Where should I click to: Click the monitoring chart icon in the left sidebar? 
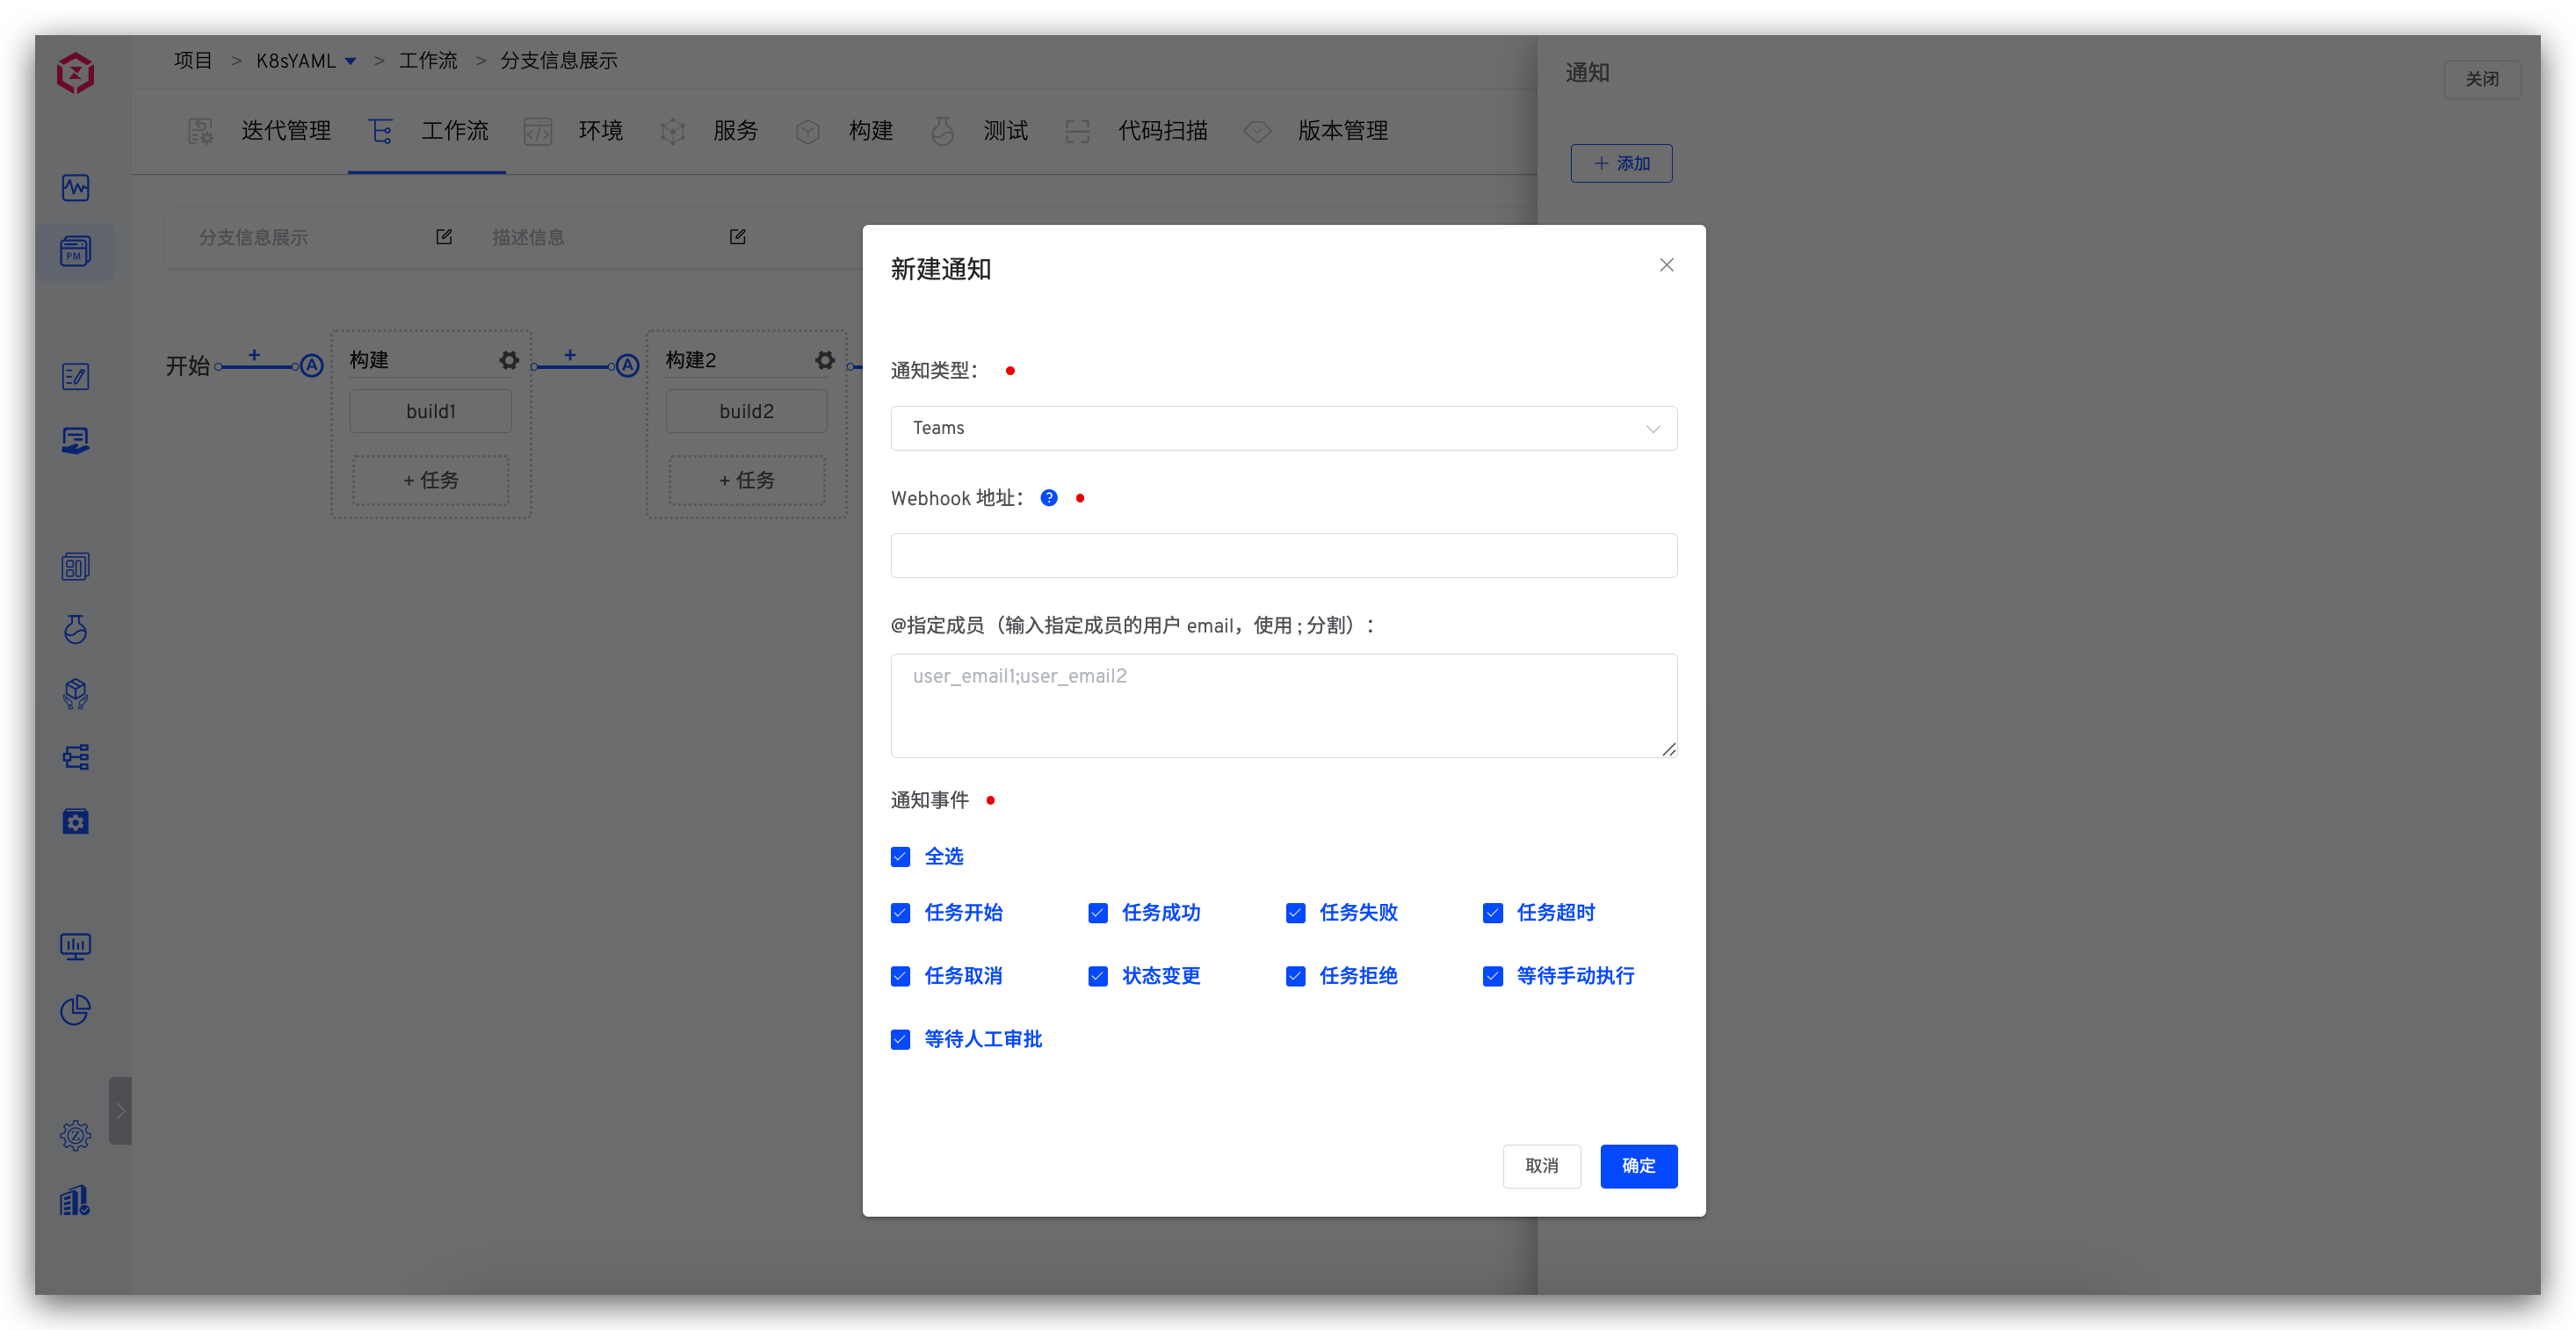tap(75, 187)
